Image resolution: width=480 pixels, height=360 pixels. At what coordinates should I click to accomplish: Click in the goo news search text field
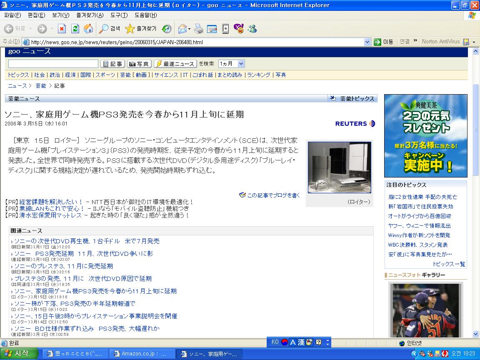click(x=53, y=64)
